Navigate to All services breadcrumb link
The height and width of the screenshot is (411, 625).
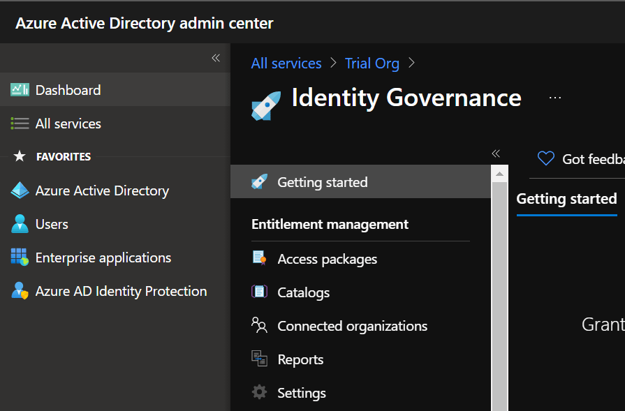coord(286,63)
